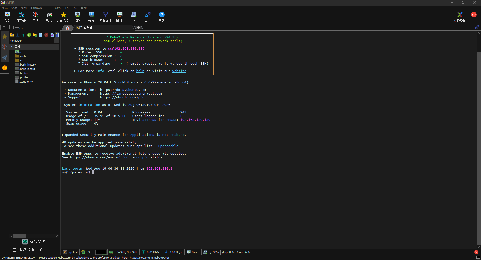Image resolution: width=481 pixels, height=260 pixels.
Task: Open https://ubuntu.com/pro link
Action: (122, 97)
